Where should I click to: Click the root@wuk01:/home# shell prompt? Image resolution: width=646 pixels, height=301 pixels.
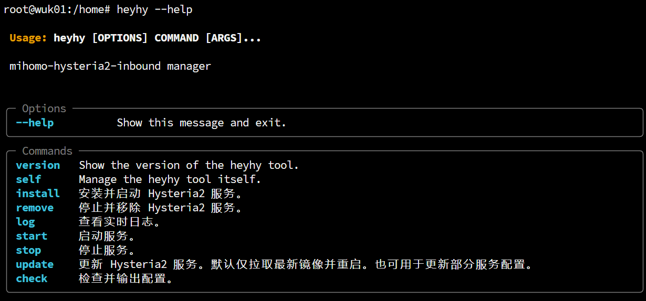tap(57, 10)
